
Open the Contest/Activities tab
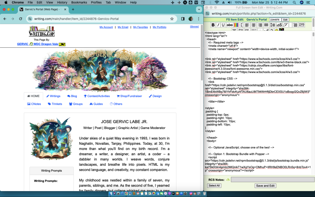pyautogui.click(x=97, y=96)
